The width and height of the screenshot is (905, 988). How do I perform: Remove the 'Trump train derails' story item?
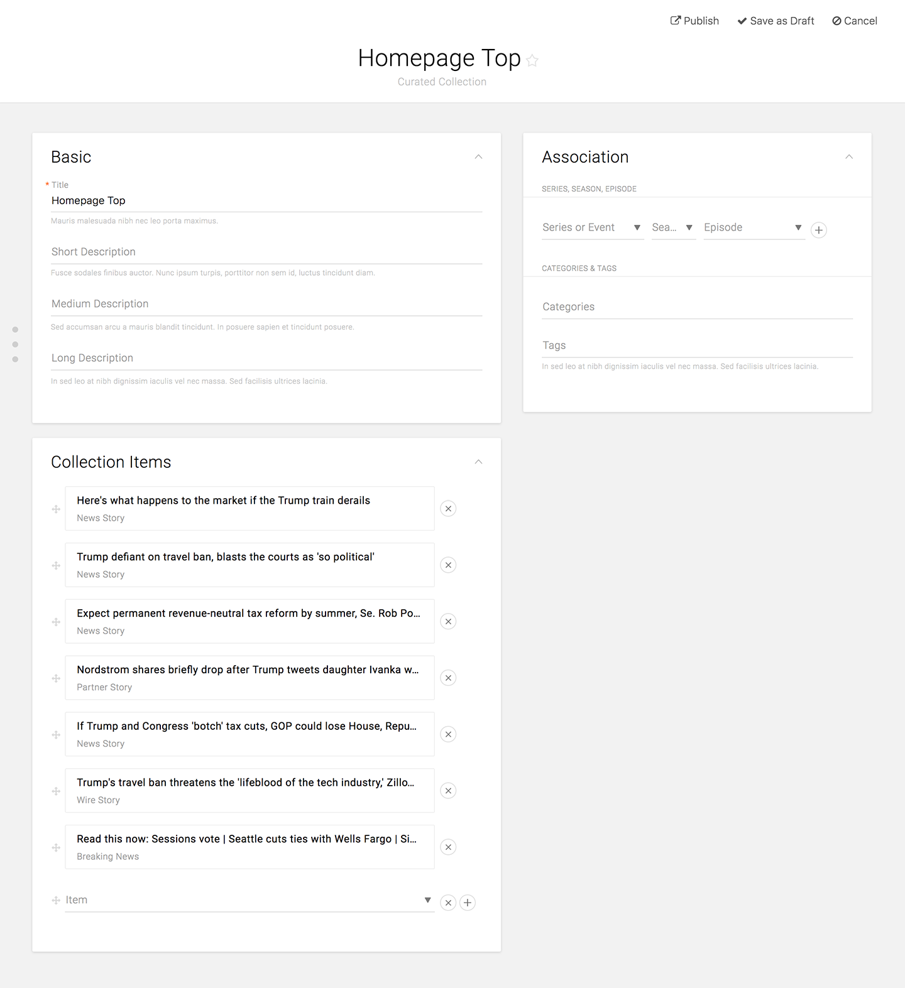(x=448, y=509)
